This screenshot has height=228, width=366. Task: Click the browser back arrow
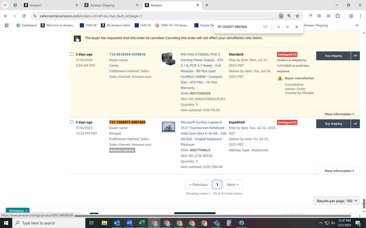[6, 16]
